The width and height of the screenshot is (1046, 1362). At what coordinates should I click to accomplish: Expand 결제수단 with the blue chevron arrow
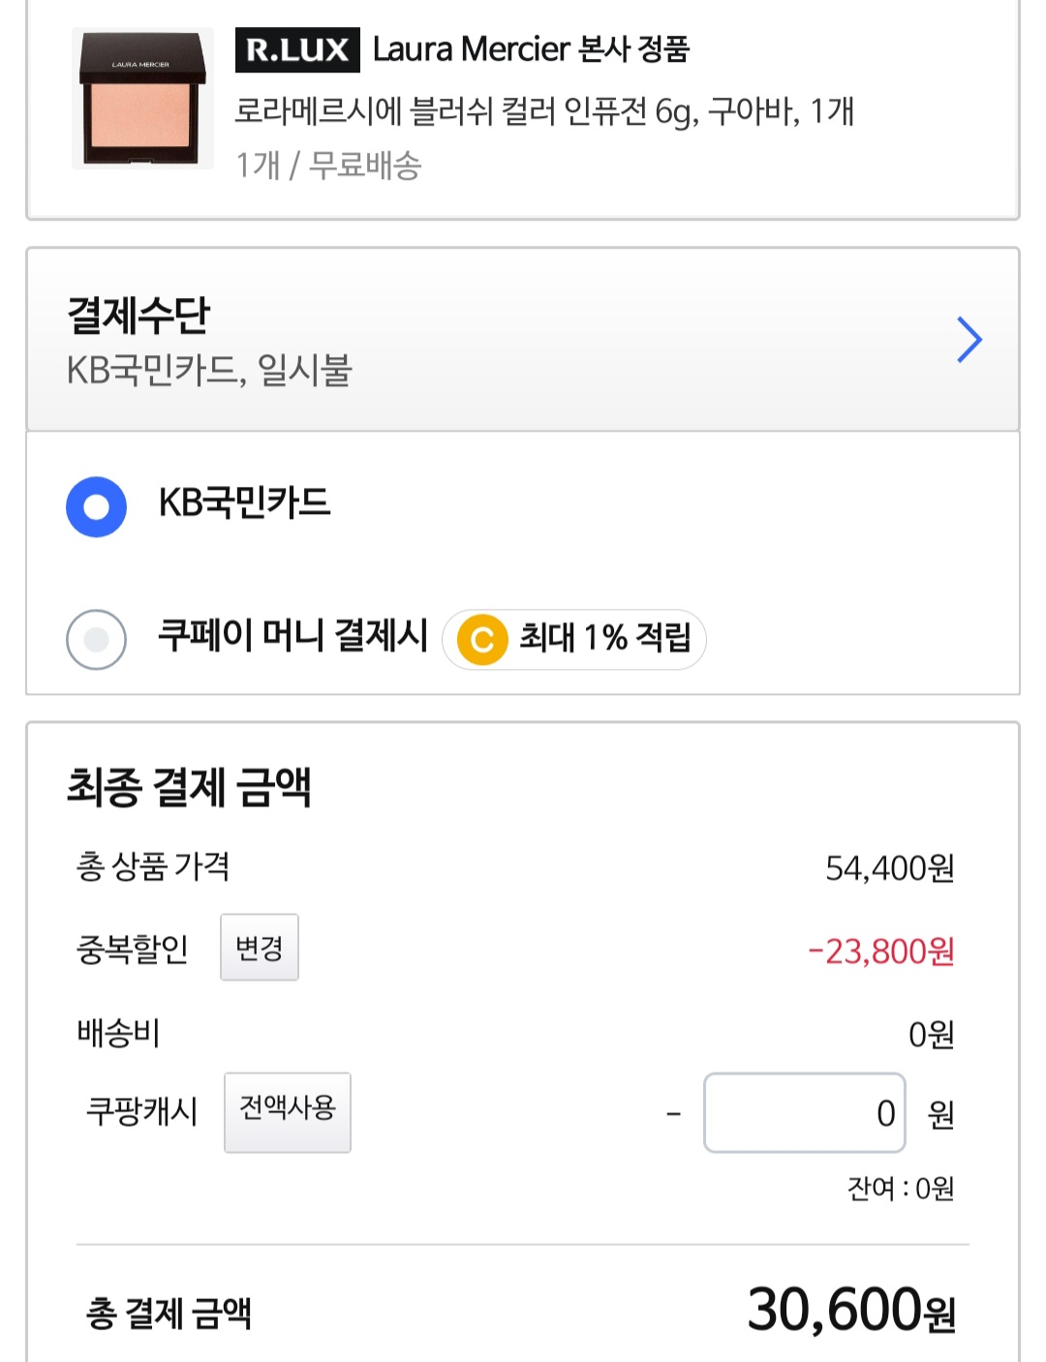tap(969, 340)
